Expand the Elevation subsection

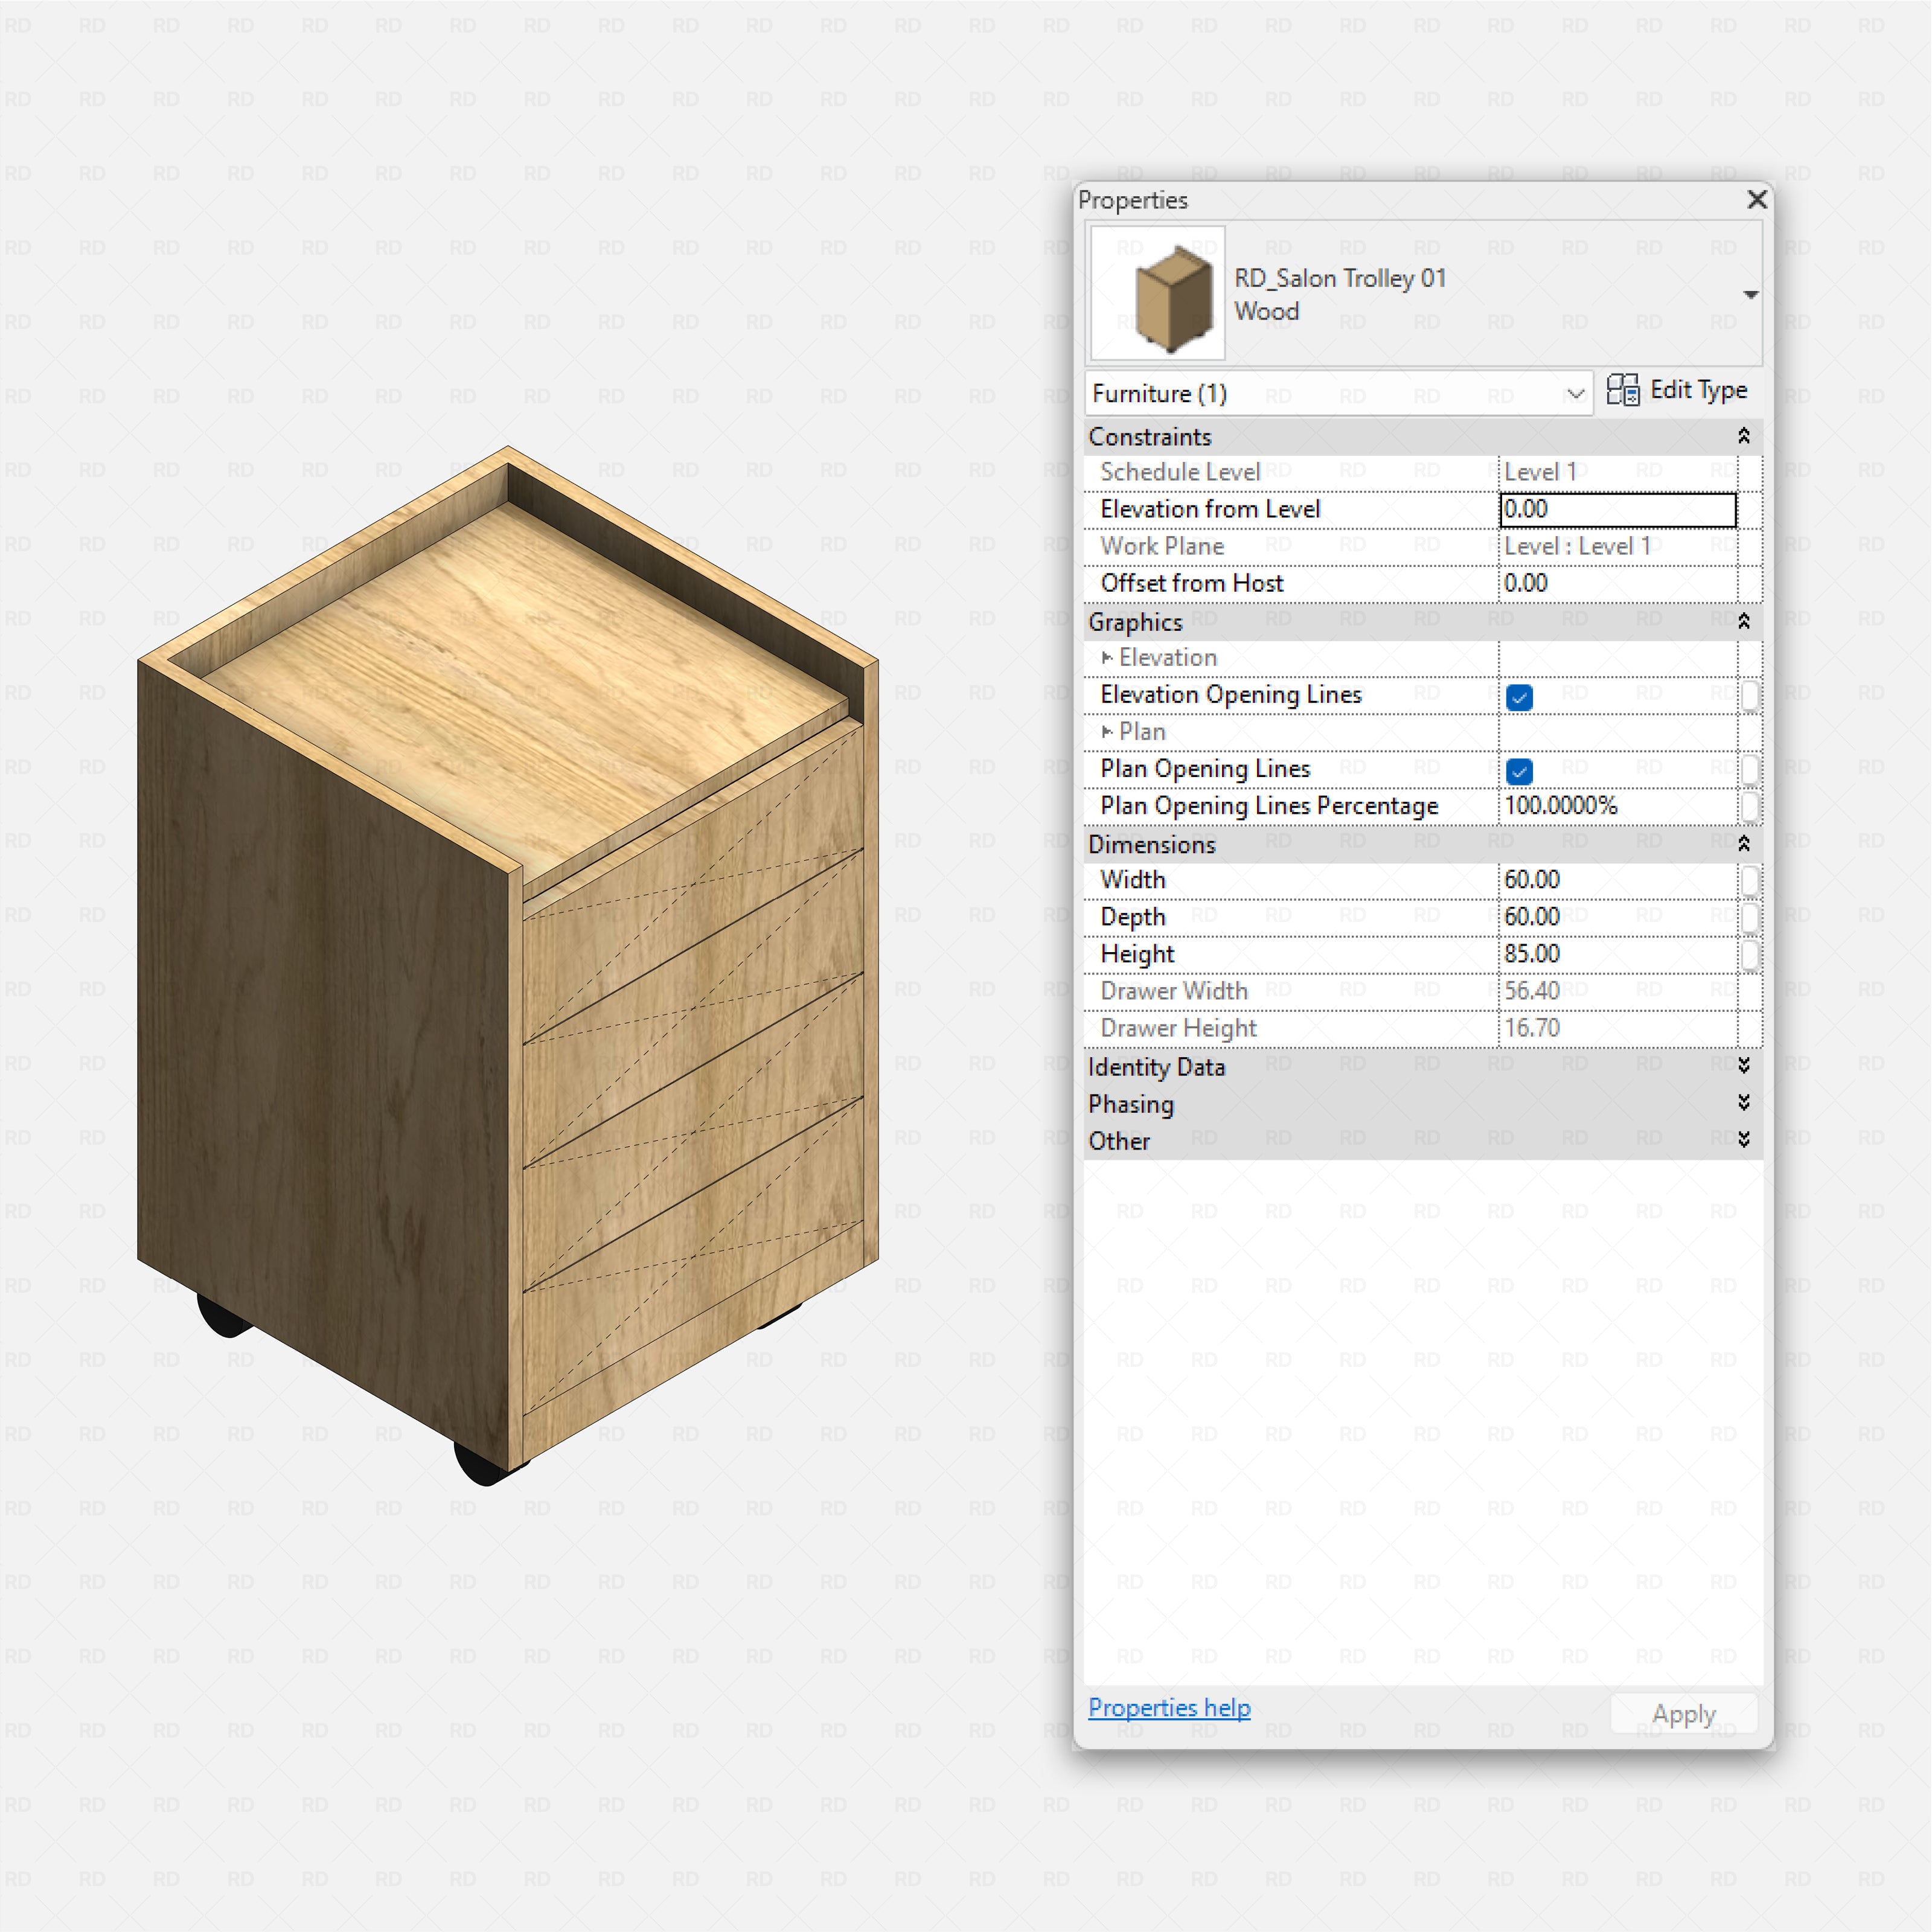tap(1108, 657)
